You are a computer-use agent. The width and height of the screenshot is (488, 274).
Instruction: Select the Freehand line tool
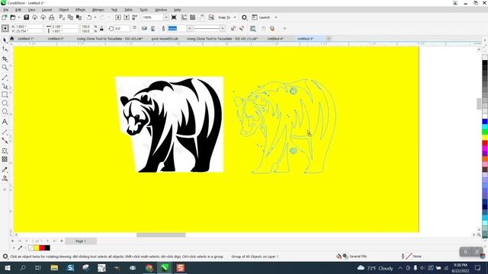coord(5,77)
